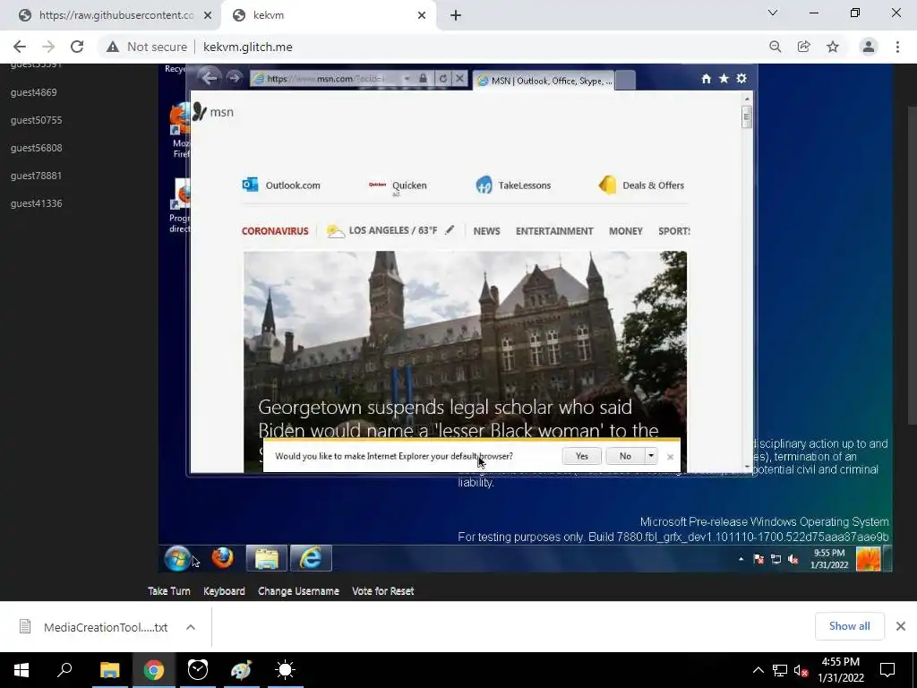The width and height of the screenshot is (917, 688).
Task: Click Show all downloads button
Action: click(849, 626)
